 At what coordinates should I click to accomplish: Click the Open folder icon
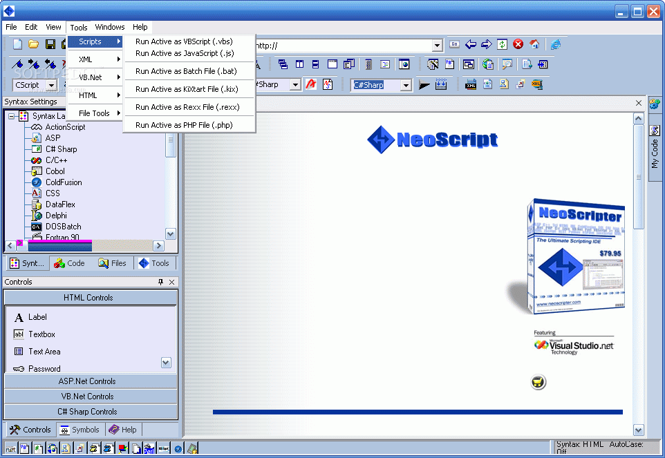pyautogui.click(x=33, y=44)
